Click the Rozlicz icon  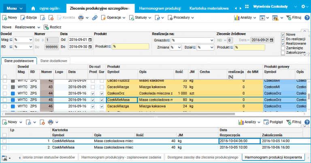point(46,27)
